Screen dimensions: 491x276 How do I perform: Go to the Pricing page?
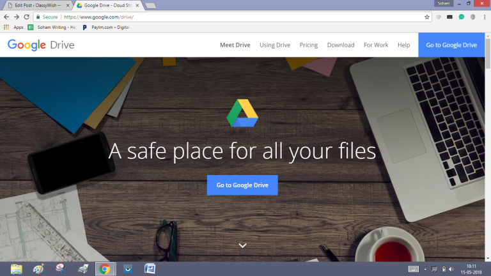[309, 45]
